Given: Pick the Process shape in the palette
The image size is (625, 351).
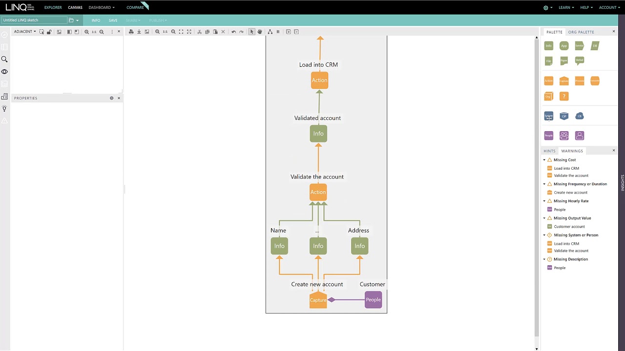Looking at the screenshot, I should 579,81.
